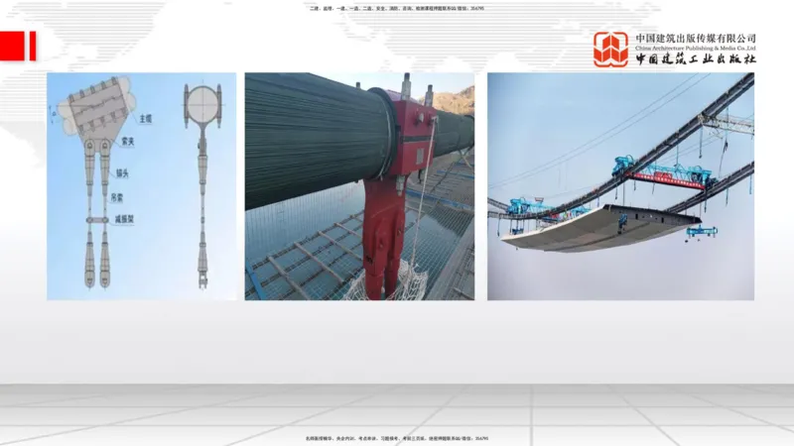Image resolution: width=794 pixels, height=446 pixels.
Task: Click the 中国建筑工业出版社 calligraphy text
Action: (696, 59)
